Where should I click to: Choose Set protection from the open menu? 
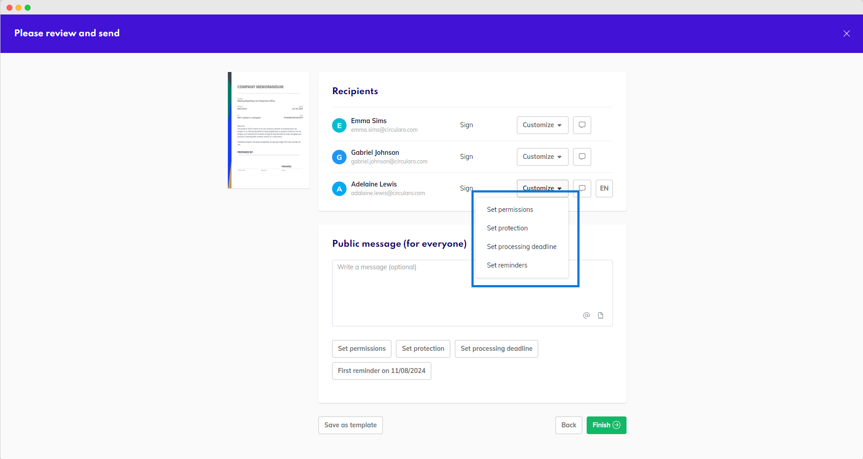[507, 228]
